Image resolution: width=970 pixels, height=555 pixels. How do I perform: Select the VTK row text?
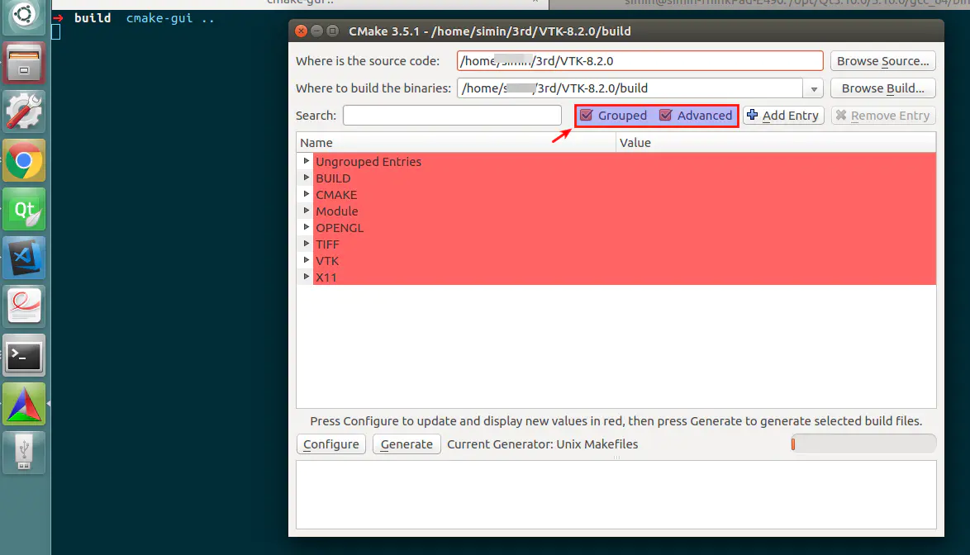point(327,261)
